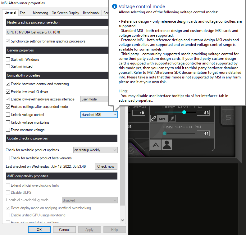Screen dimensions: 246x235
Task: Select profile slot 5 in Afterburner window
Action: pyautogui.click(x=228, y=117)
